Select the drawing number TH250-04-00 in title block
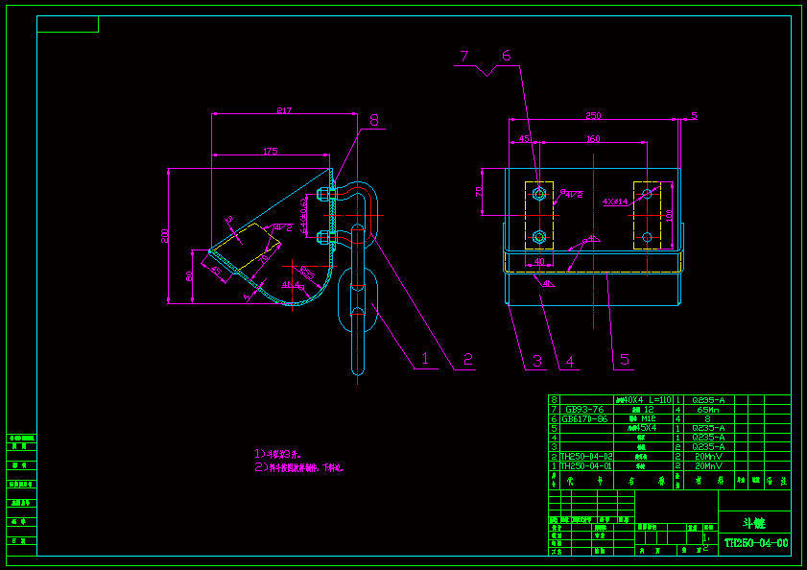The height and width of the screenshot is (570, 807). 755,543
